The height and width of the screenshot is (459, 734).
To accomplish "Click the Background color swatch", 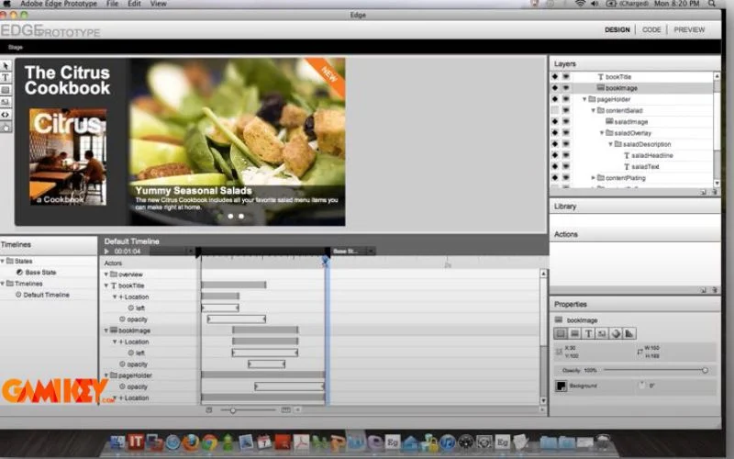I will tap(560, 386).
